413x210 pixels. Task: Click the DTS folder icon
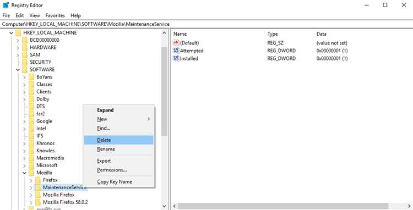pos(31,107)
